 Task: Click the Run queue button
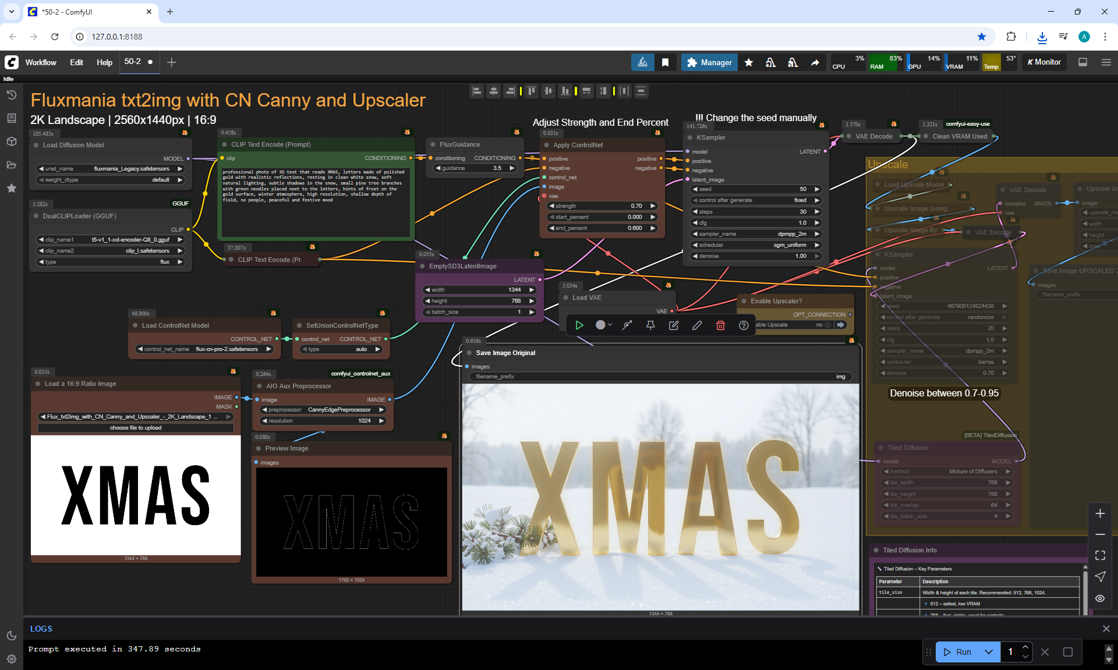958,652
